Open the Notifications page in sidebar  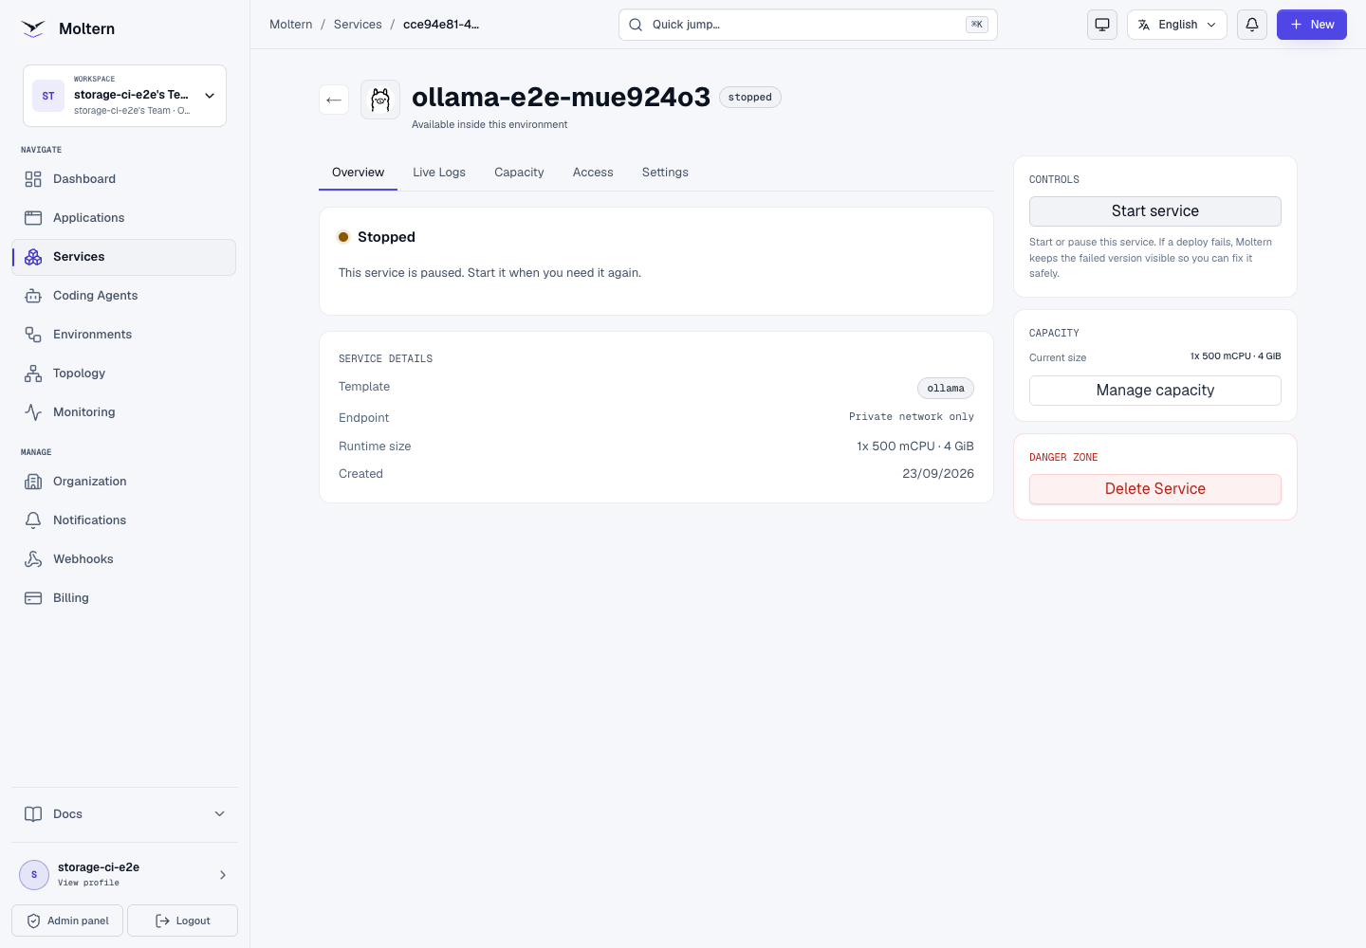124,520
